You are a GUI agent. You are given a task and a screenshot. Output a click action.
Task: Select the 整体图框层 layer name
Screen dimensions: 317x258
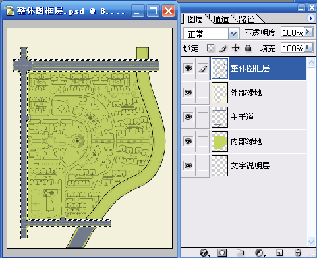[250, 68]
